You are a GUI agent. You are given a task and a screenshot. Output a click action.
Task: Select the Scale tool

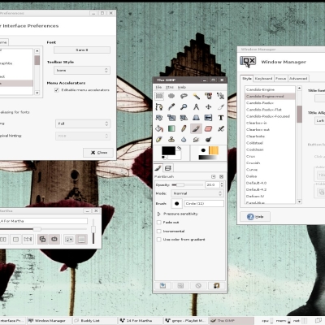click(171, 118)
